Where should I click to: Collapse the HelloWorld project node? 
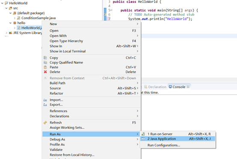[2, 3]
